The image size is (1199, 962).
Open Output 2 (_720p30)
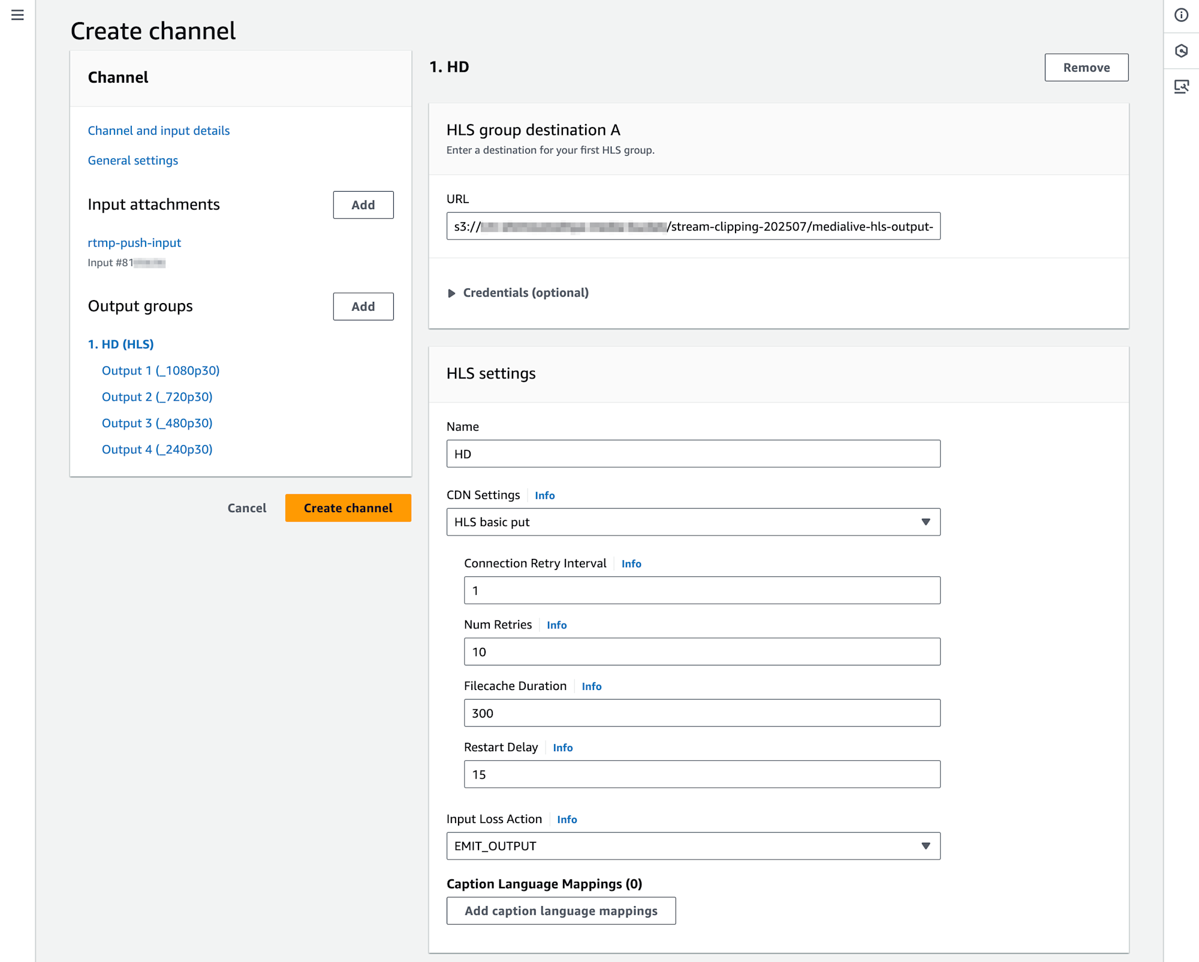click(157, 397)
